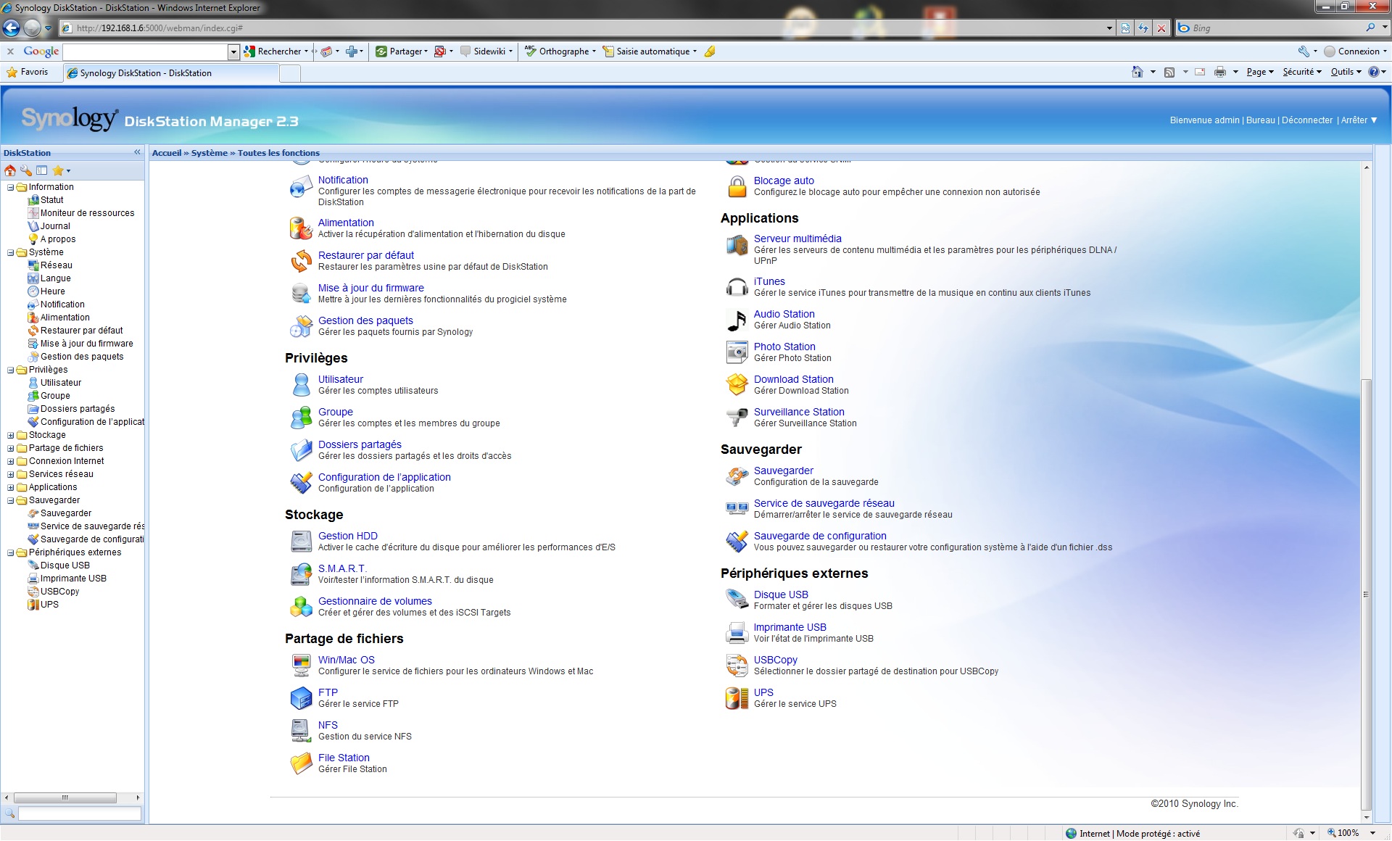Click the Notification envelope icon in main panel
The image size is (1392, 841).
pyautogui.click(x=301, y=187)
